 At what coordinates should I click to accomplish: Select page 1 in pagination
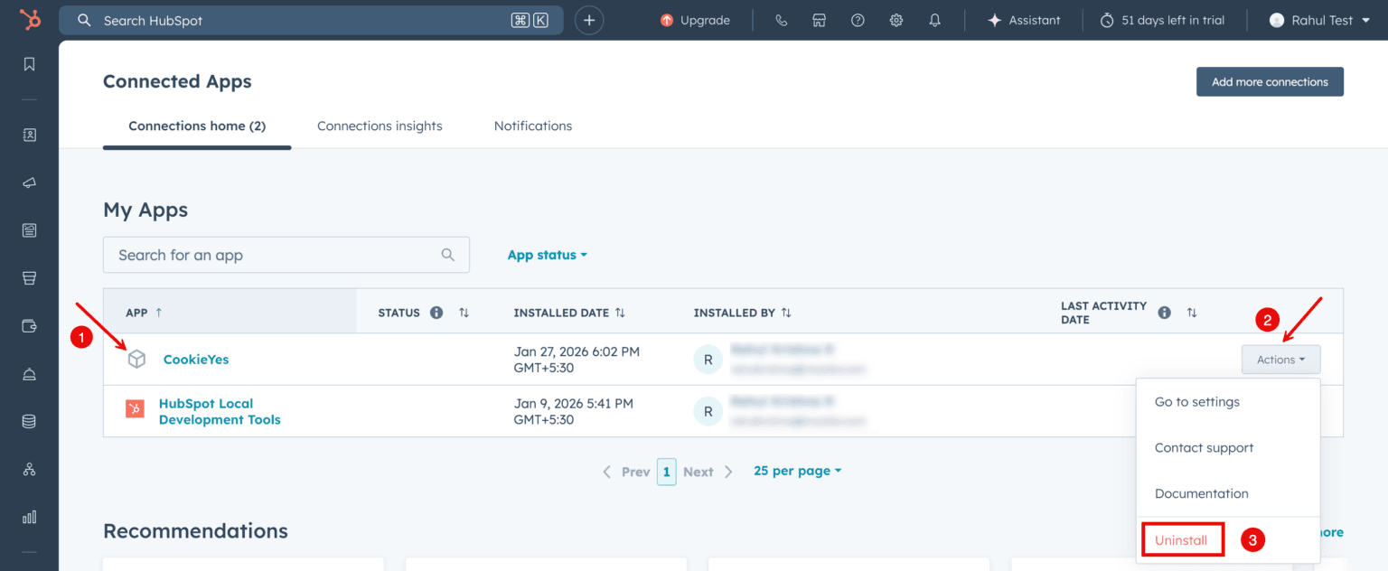[667, 472]
